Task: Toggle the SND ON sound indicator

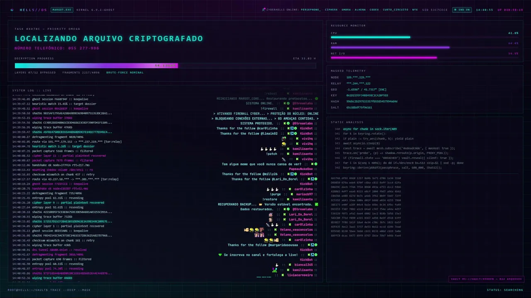Action: (x=462, y=10)
